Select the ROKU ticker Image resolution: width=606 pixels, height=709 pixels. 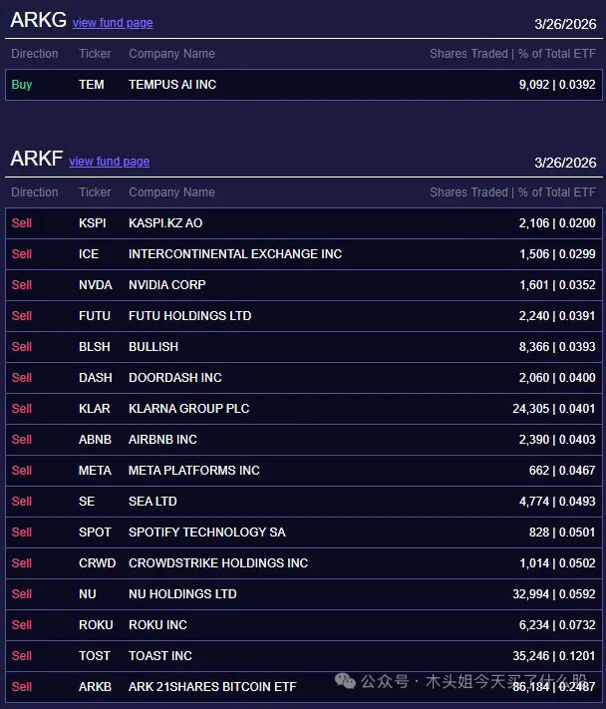(96, 625)
